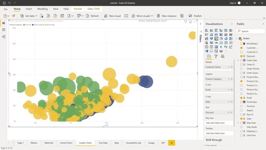Expand the Order Date hierarchy

pos(238,60)
